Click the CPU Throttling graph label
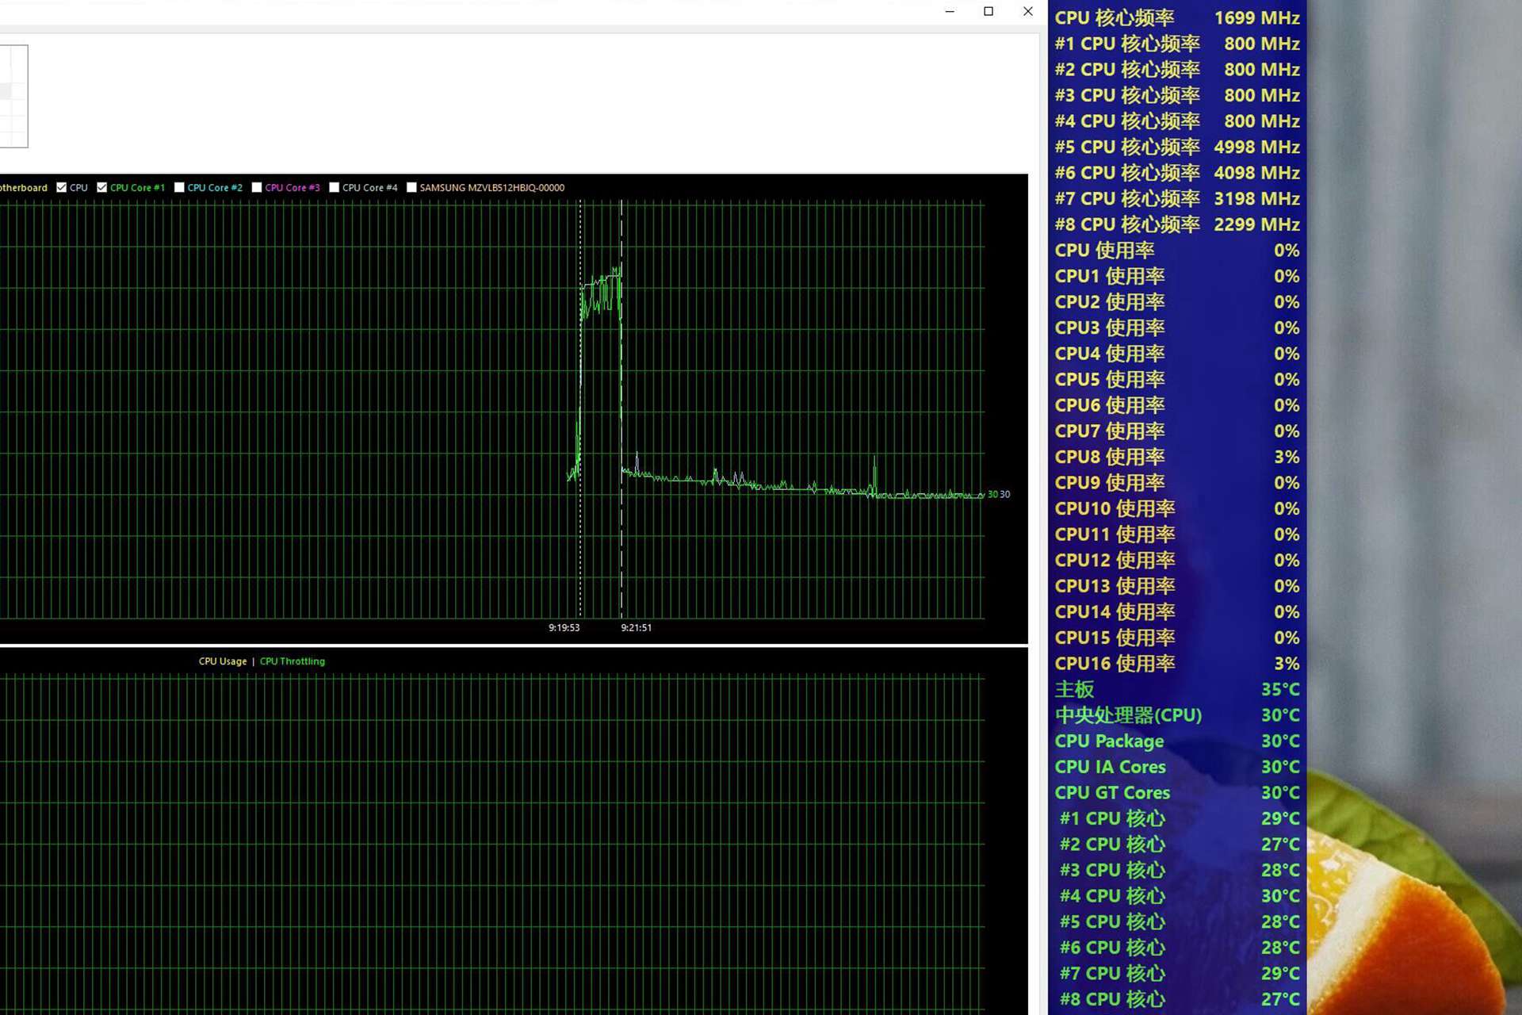Viewport: 1522px width, 1015px height. pyautogui.click(x=293, y=661)
